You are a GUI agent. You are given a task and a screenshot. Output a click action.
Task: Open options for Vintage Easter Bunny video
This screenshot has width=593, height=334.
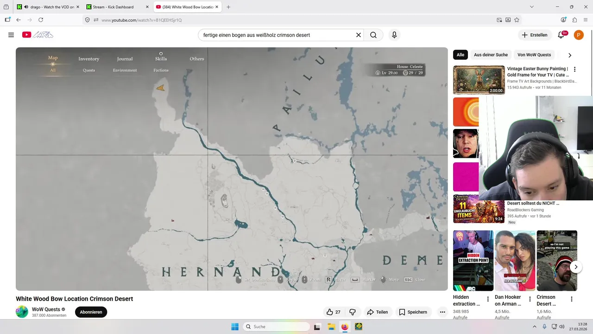[574, 70]
